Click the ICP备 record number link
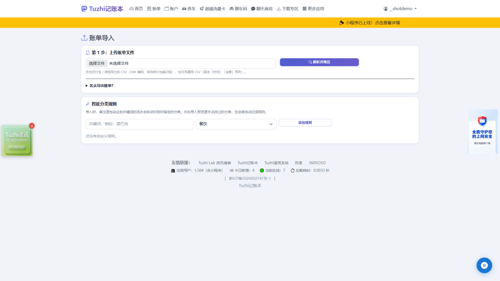Viewport: 500px width, 281px height. (250, 178)
